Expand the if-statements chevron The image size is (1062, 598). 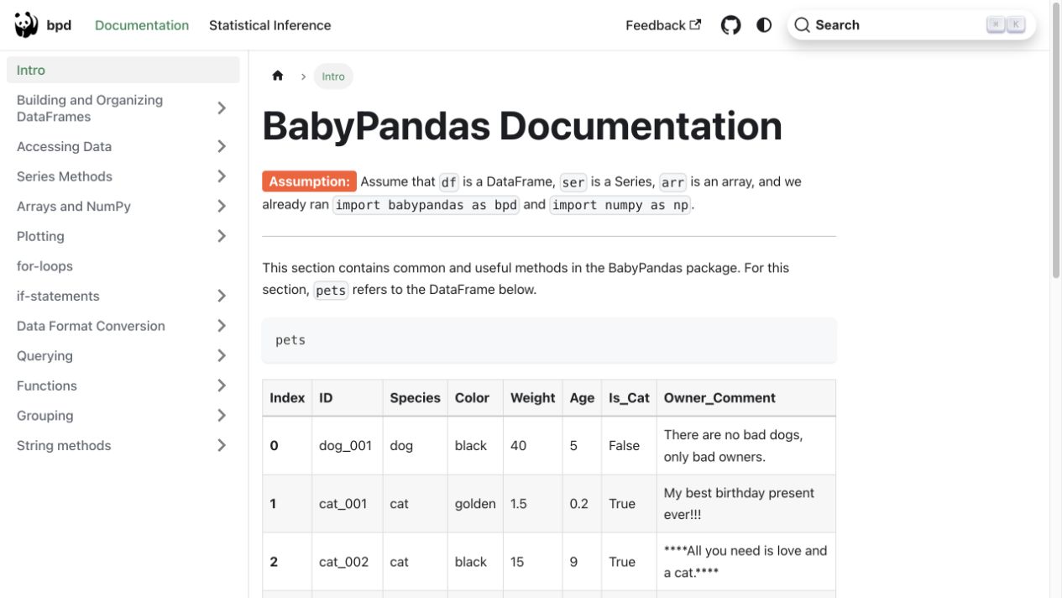(222, 296)
